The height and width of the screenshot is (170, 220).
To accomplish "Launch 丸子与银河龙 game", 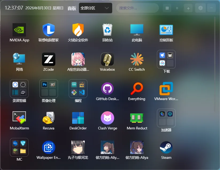I will point(78,147).
